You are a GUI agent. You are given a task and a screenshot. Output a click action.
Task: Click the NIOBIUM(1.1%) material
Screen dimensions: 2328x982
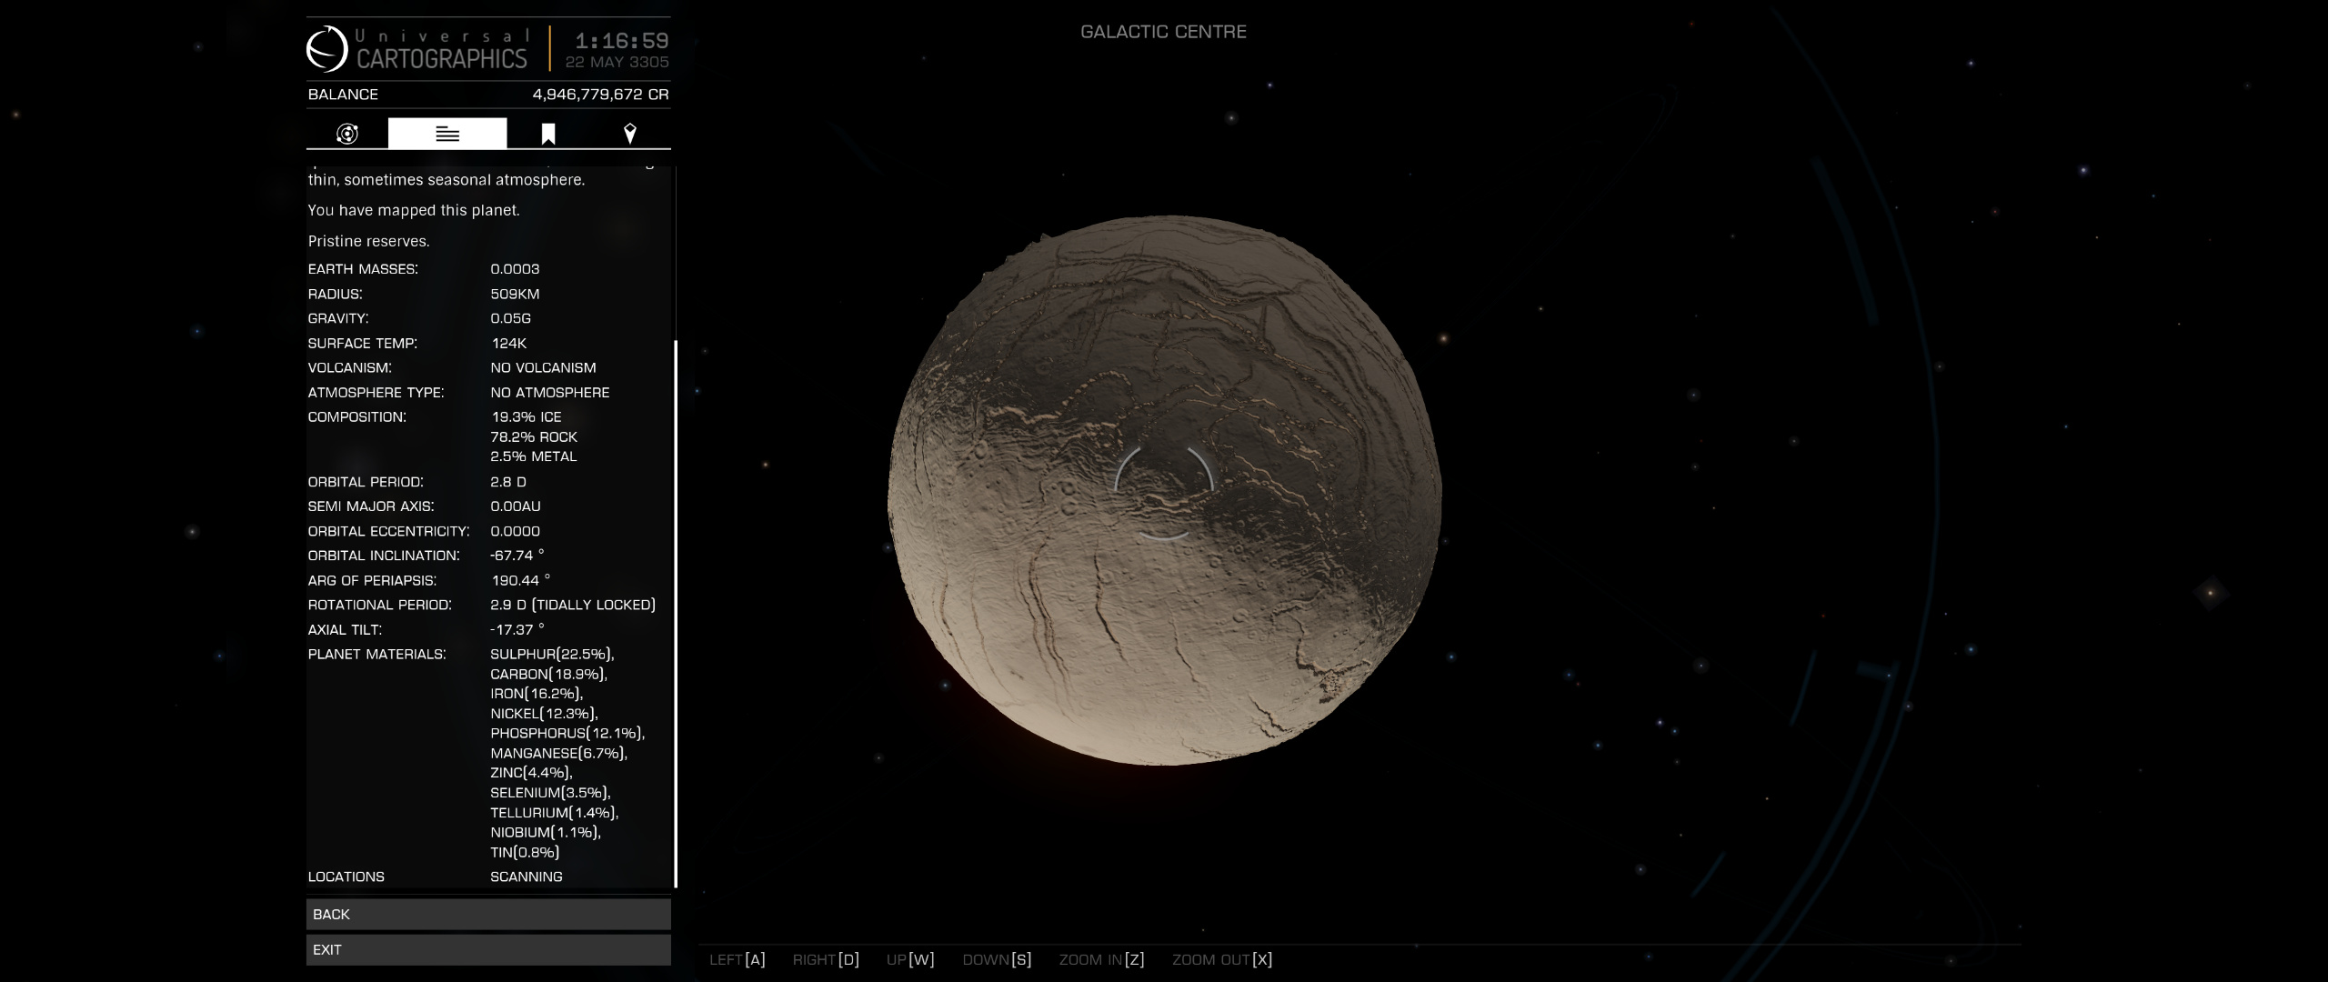pos(546,832)
